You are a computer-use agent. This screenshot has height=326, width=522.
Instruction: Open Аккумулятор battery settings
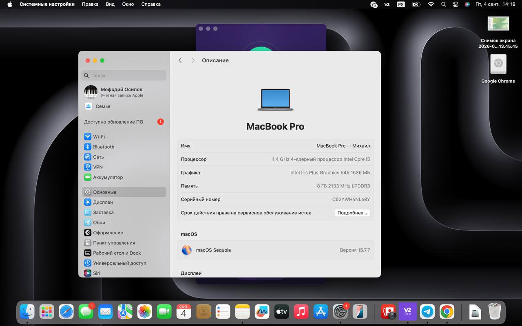click(124, 177)
